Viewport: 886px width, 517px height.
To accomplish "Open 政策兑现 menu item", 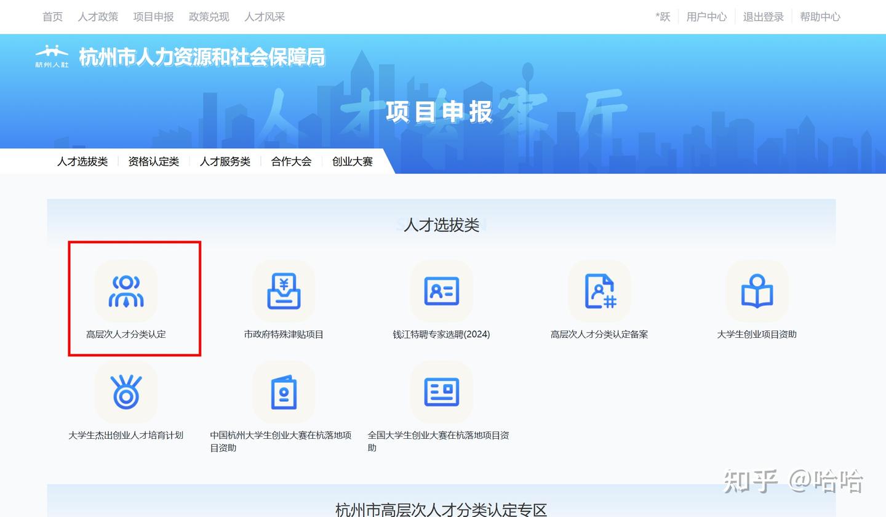I will point(209,17).
